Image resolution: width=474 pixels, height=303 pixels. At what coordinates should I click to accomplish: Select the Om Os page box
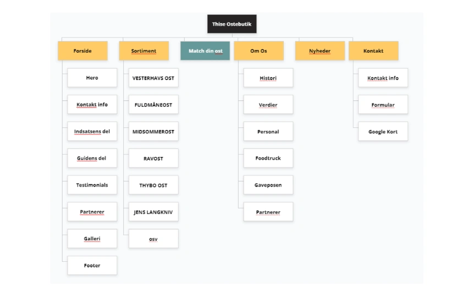[259, 50]
